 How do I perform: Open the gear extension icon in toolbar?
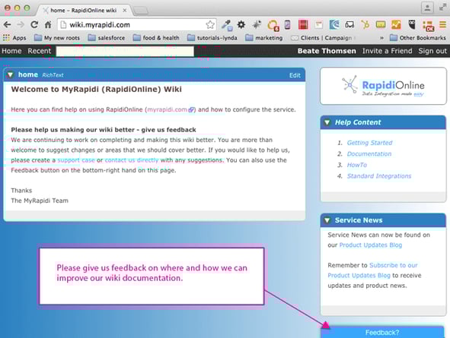tap(241, 25)
